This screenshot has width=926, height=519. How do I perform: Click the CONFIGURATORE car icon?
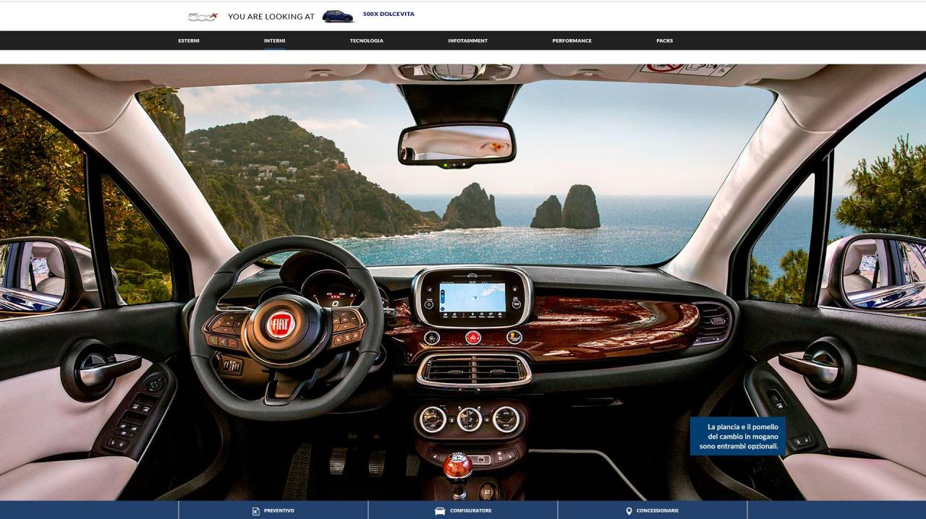pyautogui.click(x=440, y=511)
